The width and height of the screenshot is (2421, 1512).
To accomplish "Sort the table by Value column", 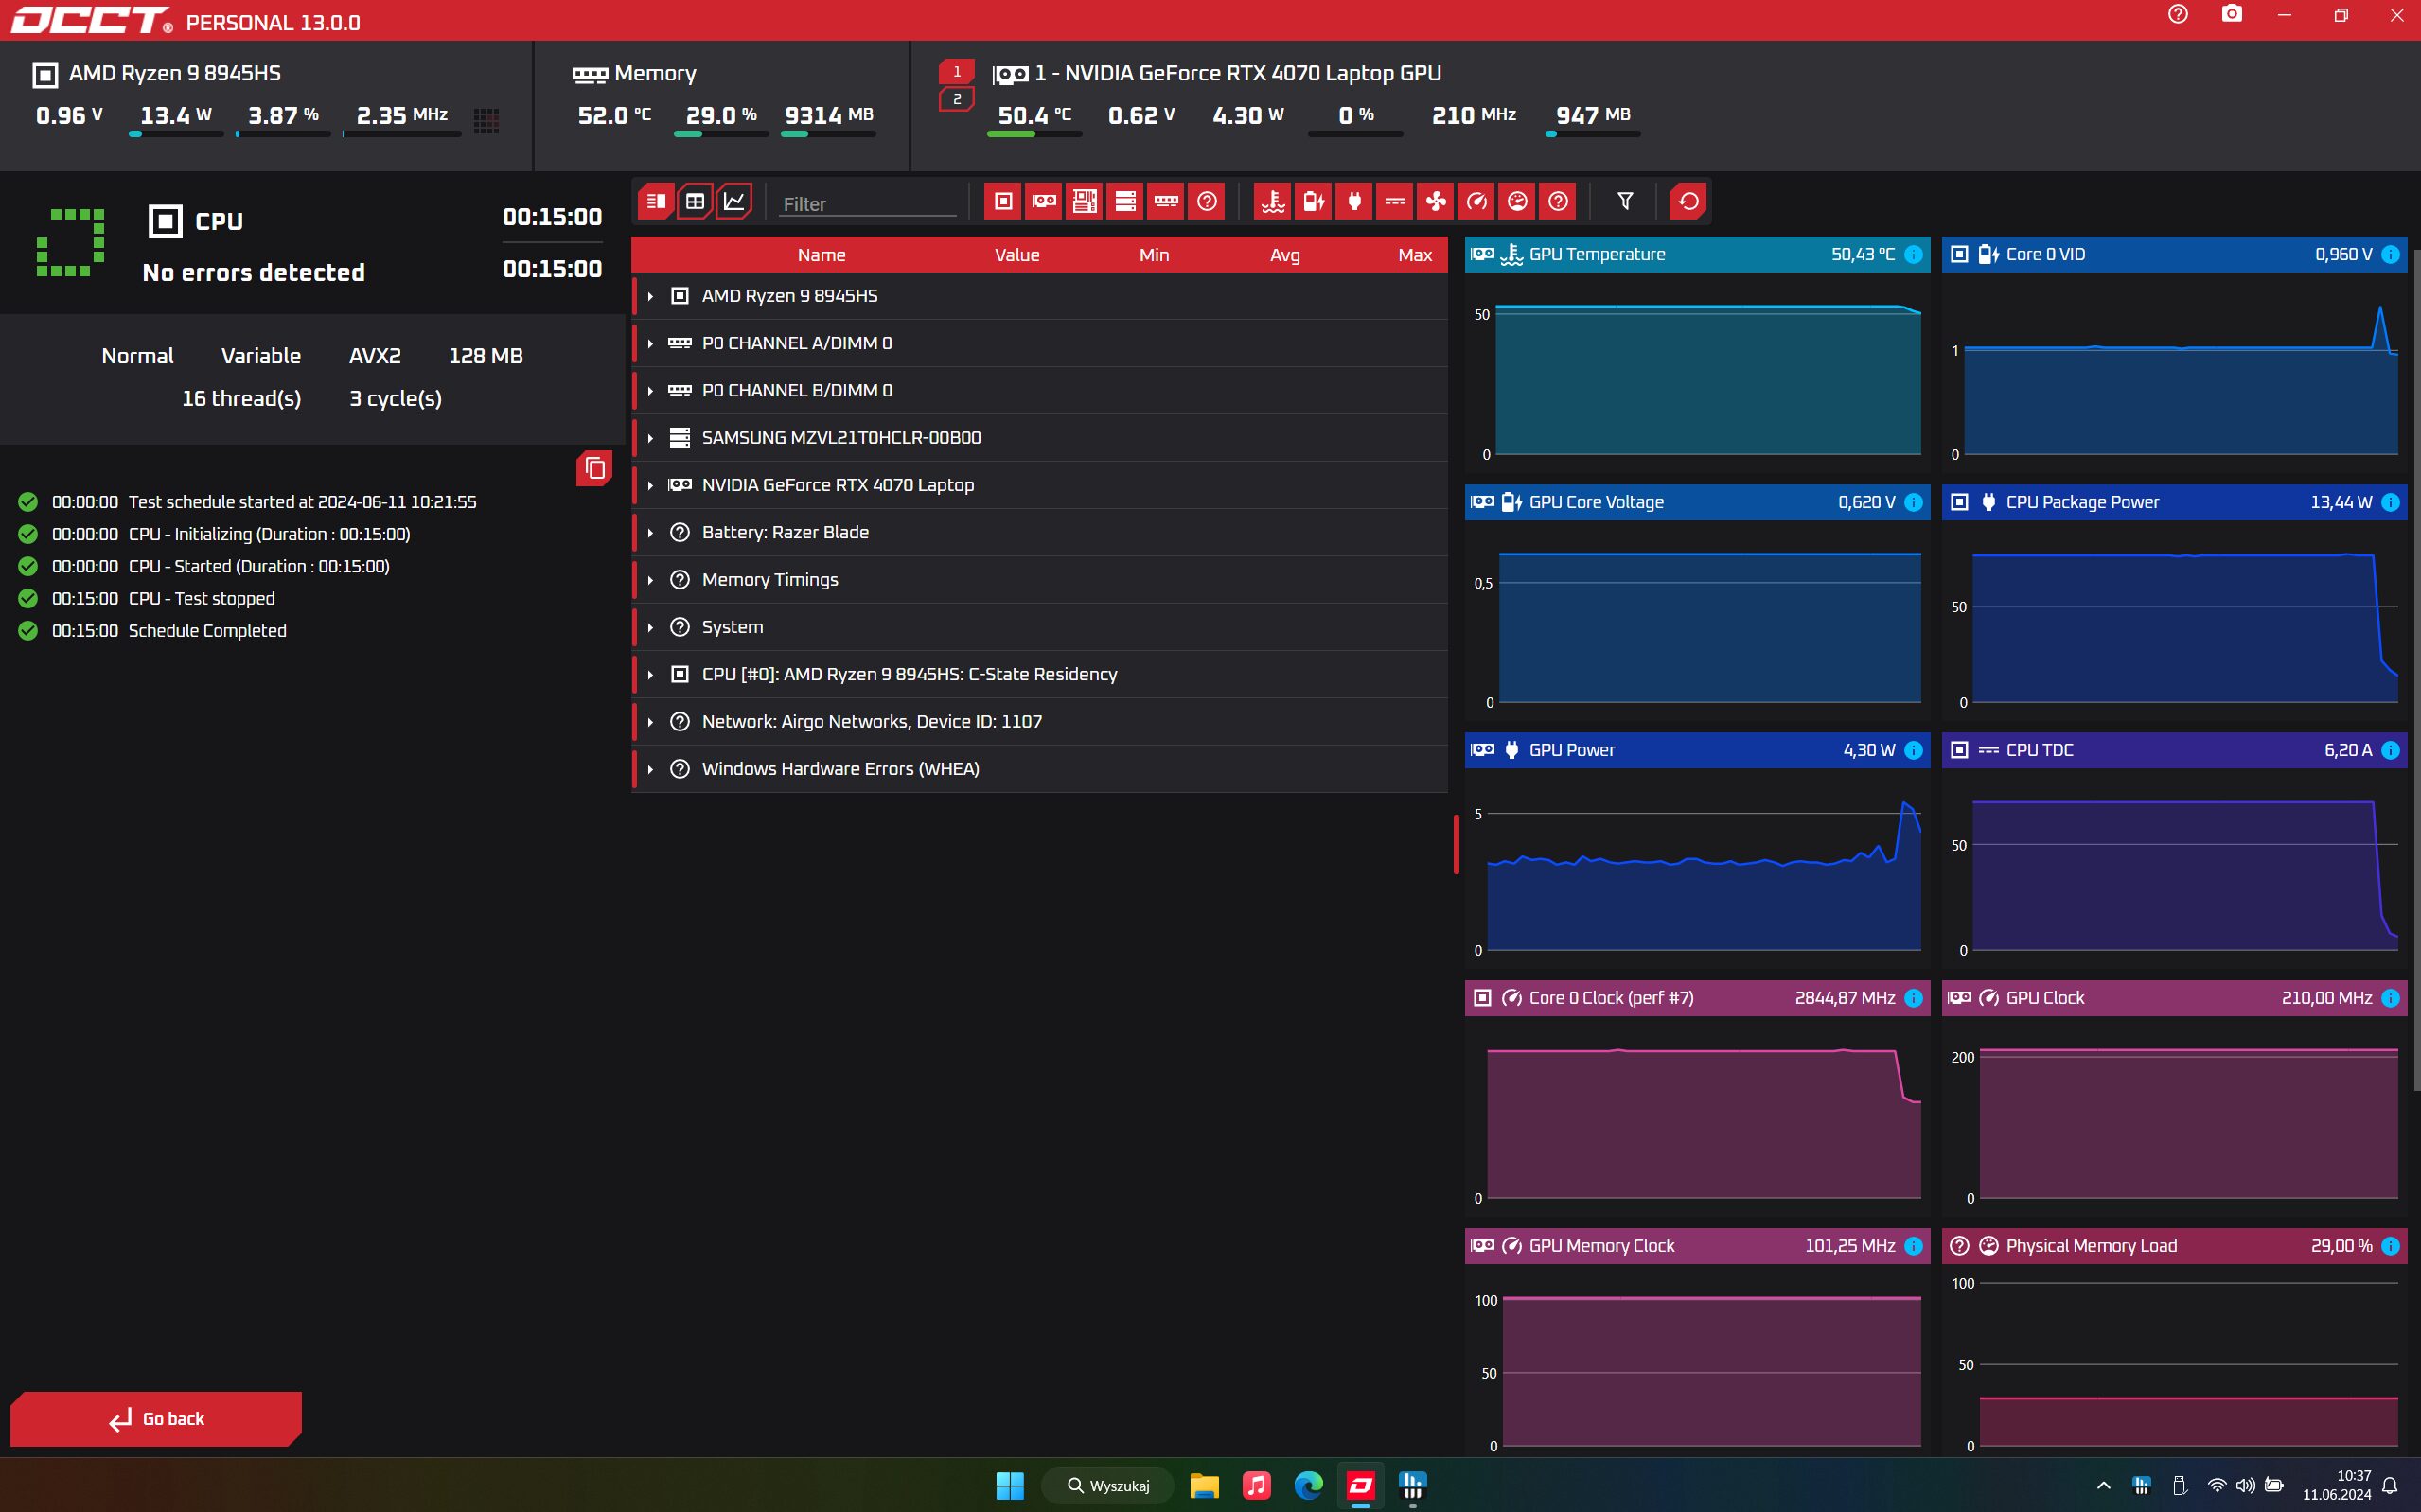I will point(1017,255).
